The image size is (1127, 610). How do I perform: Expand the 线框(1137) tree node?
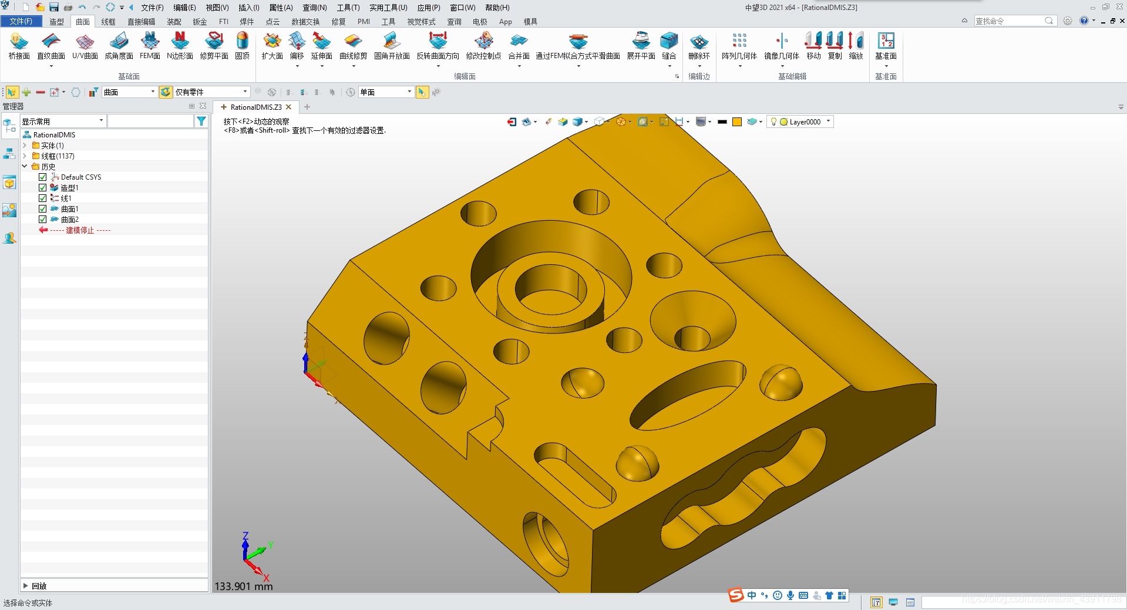coord(25,156)
